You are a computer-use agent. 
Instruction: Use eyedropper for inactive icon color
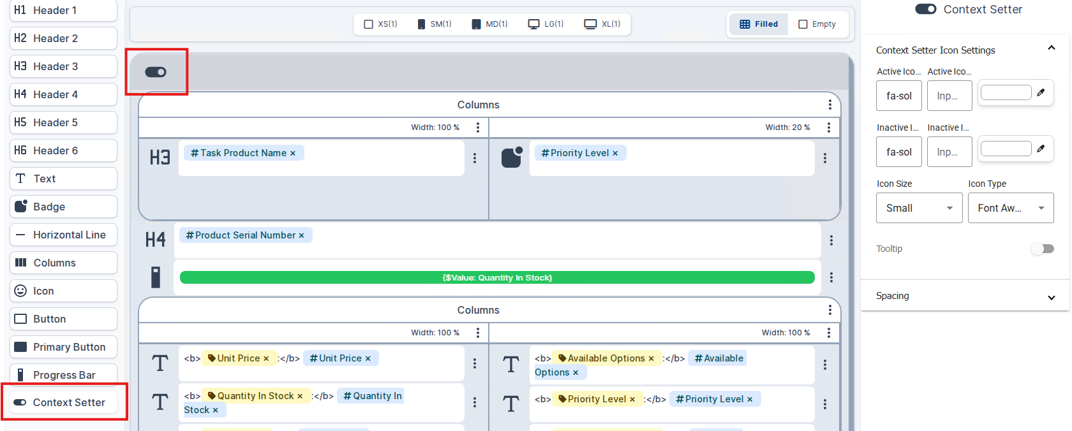[1041, 149]
